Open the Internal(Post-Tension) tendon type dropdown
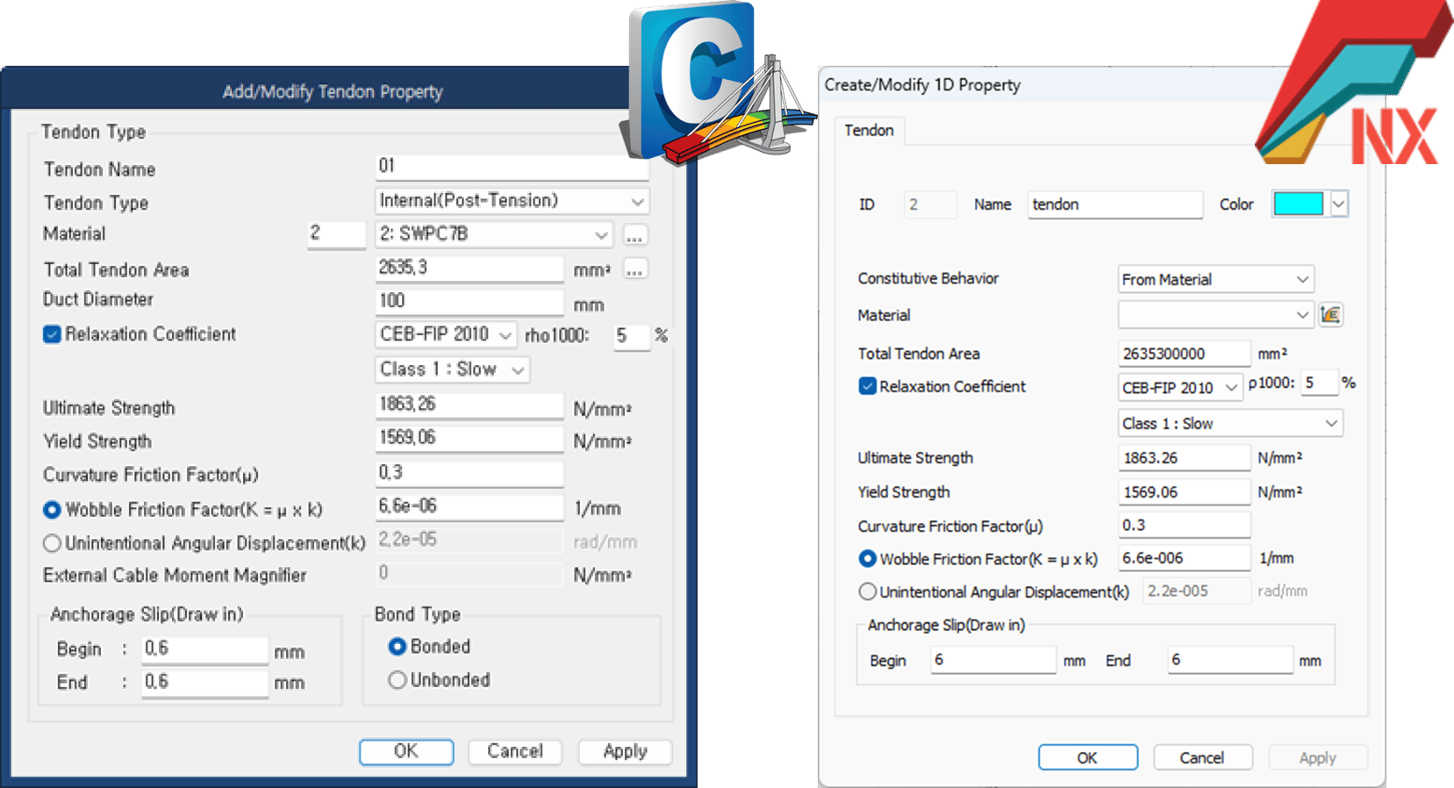 pyautogui.click(x=512, y=201)
